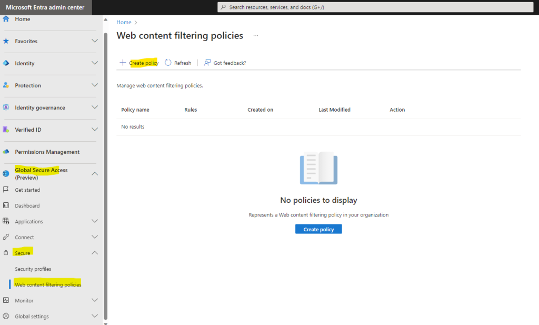Click the blue Create policy button
This screenshot has width=539, height=325.
(x=318, y=229)
